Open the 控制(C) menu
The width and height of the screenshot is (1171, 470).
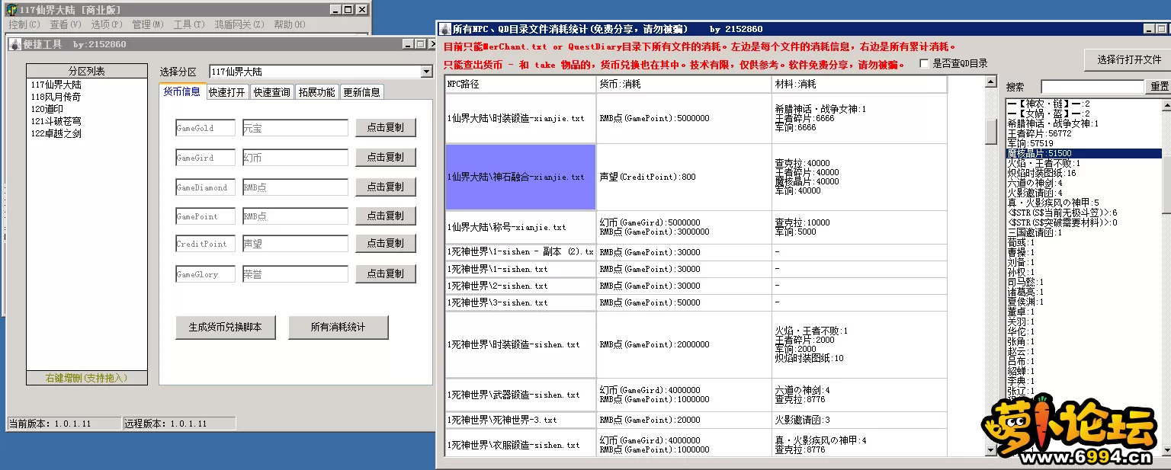(24, 24)
